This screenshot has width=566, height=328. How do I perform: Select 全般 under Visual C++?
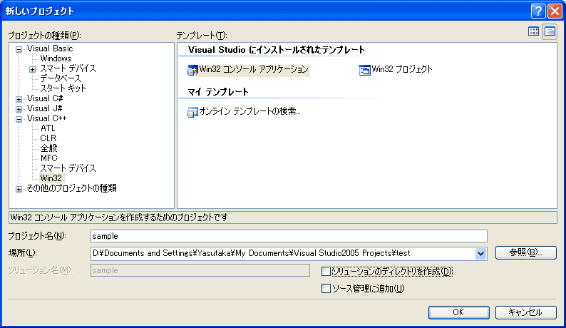[x=48, y=148]
